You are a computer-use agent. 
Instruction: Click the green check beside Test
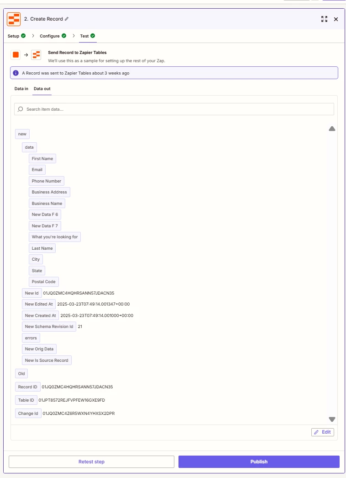(93, 36)
